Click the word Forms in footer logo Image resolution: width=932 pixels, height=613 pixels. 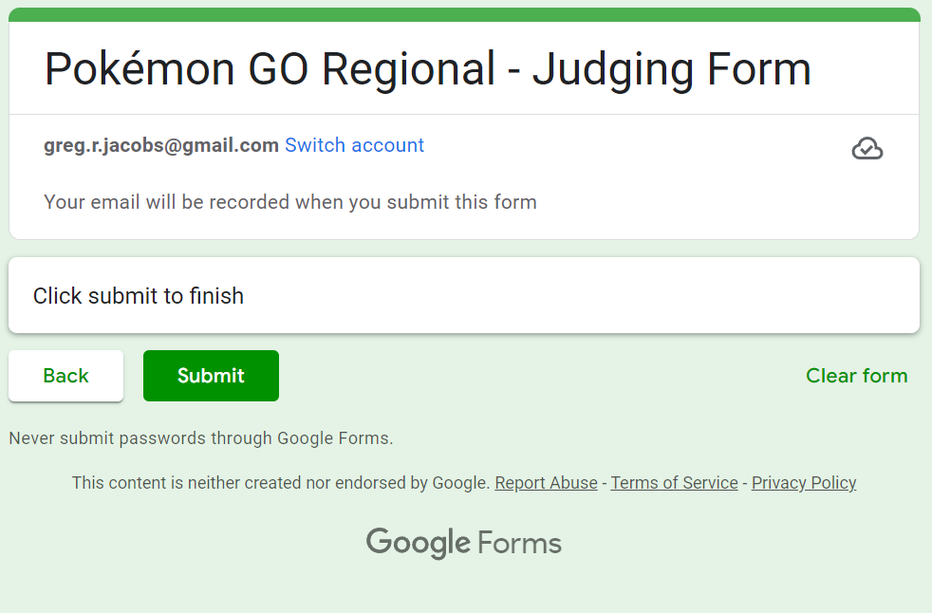tap(519, 544)
